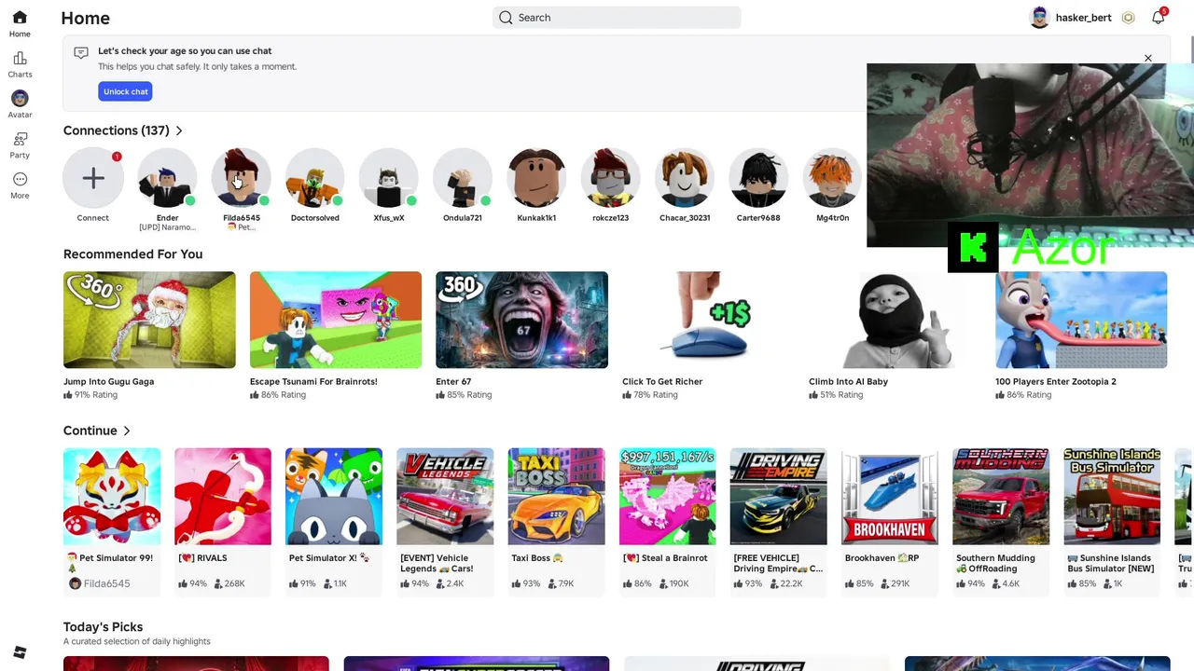Click the Today's Picks heading
The image size is (1194, 671).
tap(103, 627)
